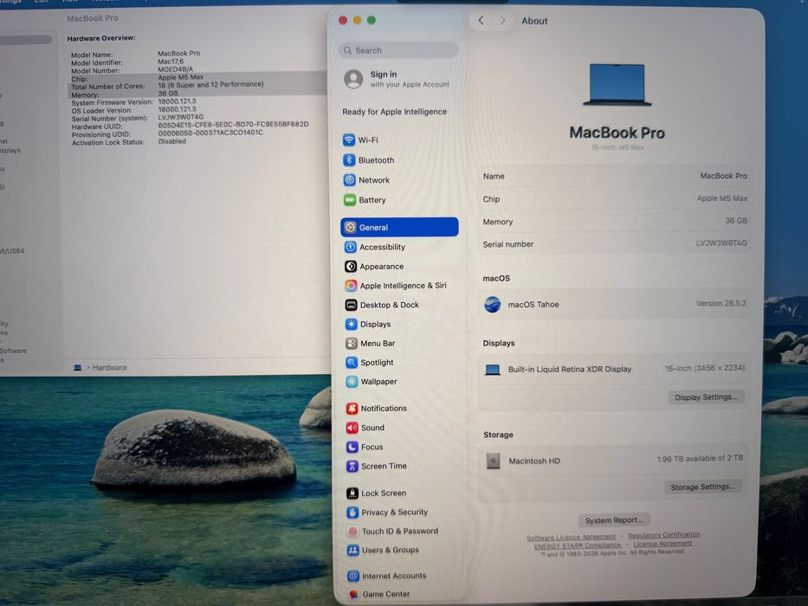Viewport: 808px width, 606px height.
Task: Click the Macintosh HD drive icon
Action: pos(493,461)
